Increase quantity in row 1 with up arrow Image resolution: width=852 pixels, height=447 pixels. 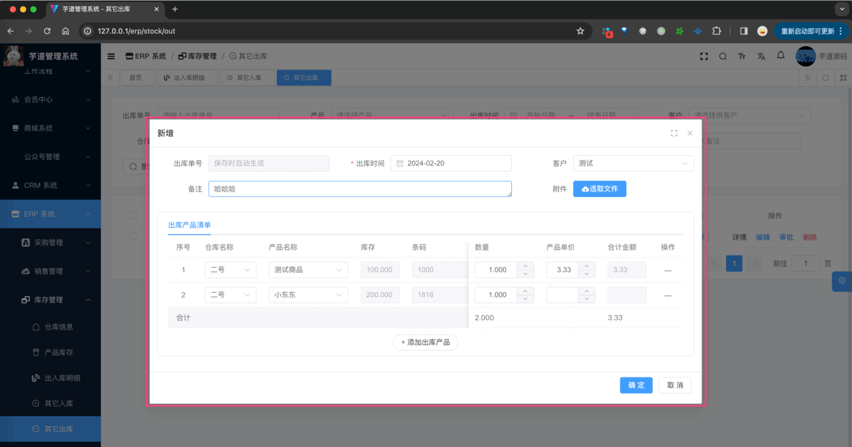tap(525, 265)
